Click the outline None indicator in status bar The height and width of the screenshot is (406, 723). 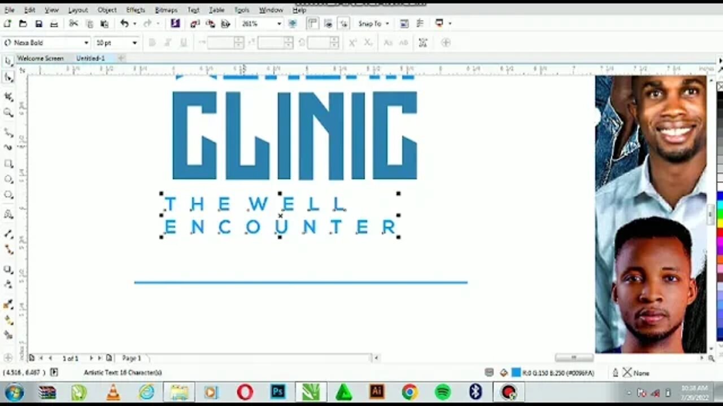point(636,373)
